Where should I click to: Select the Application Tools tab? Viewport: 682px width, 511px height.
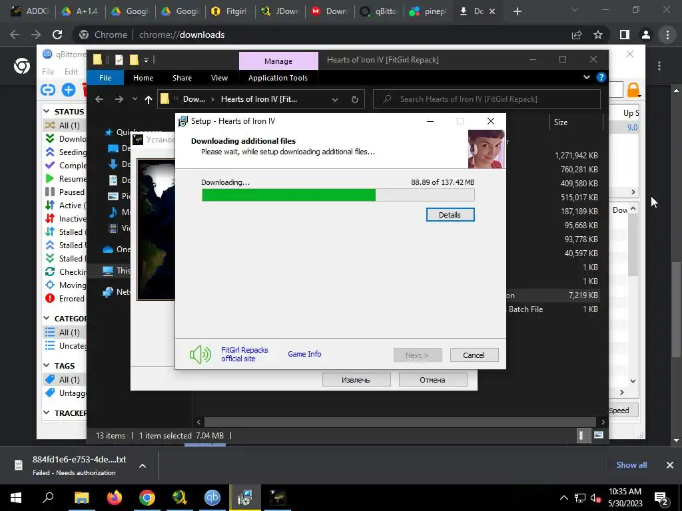tap(278, 78)
